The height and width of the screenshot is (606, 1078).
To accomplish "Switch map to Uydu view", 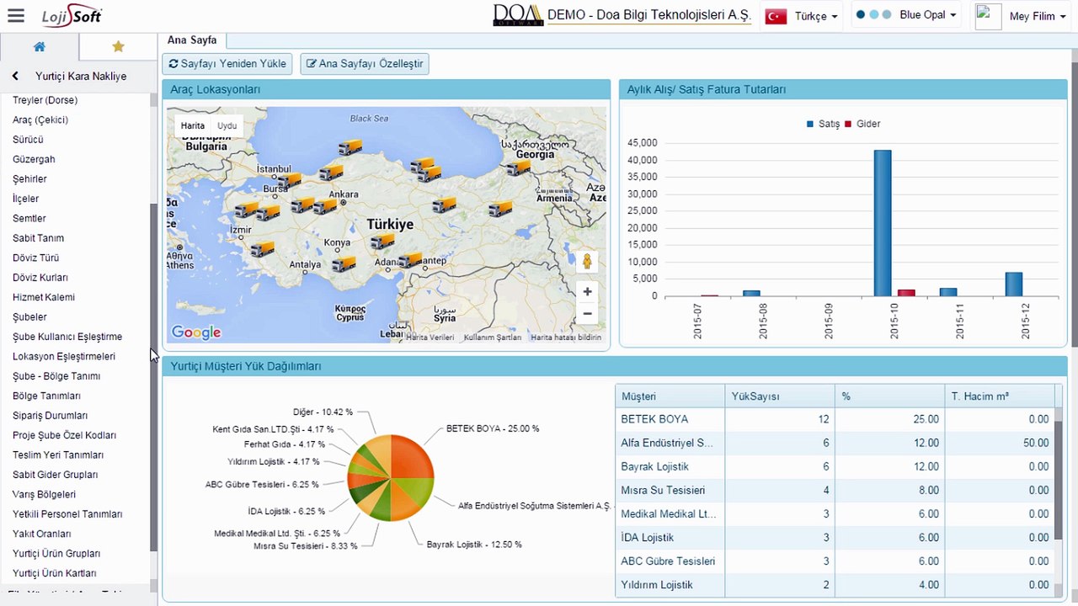I will click(227, 125).
